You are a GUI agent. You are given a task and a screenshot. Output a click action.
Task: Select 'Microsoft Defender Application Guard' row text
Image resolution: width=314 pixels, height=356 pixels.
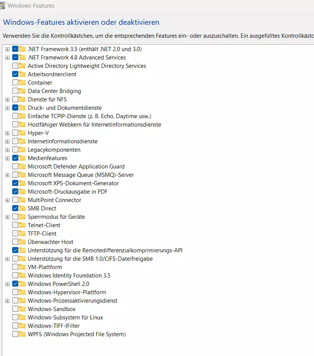[76, 167]
